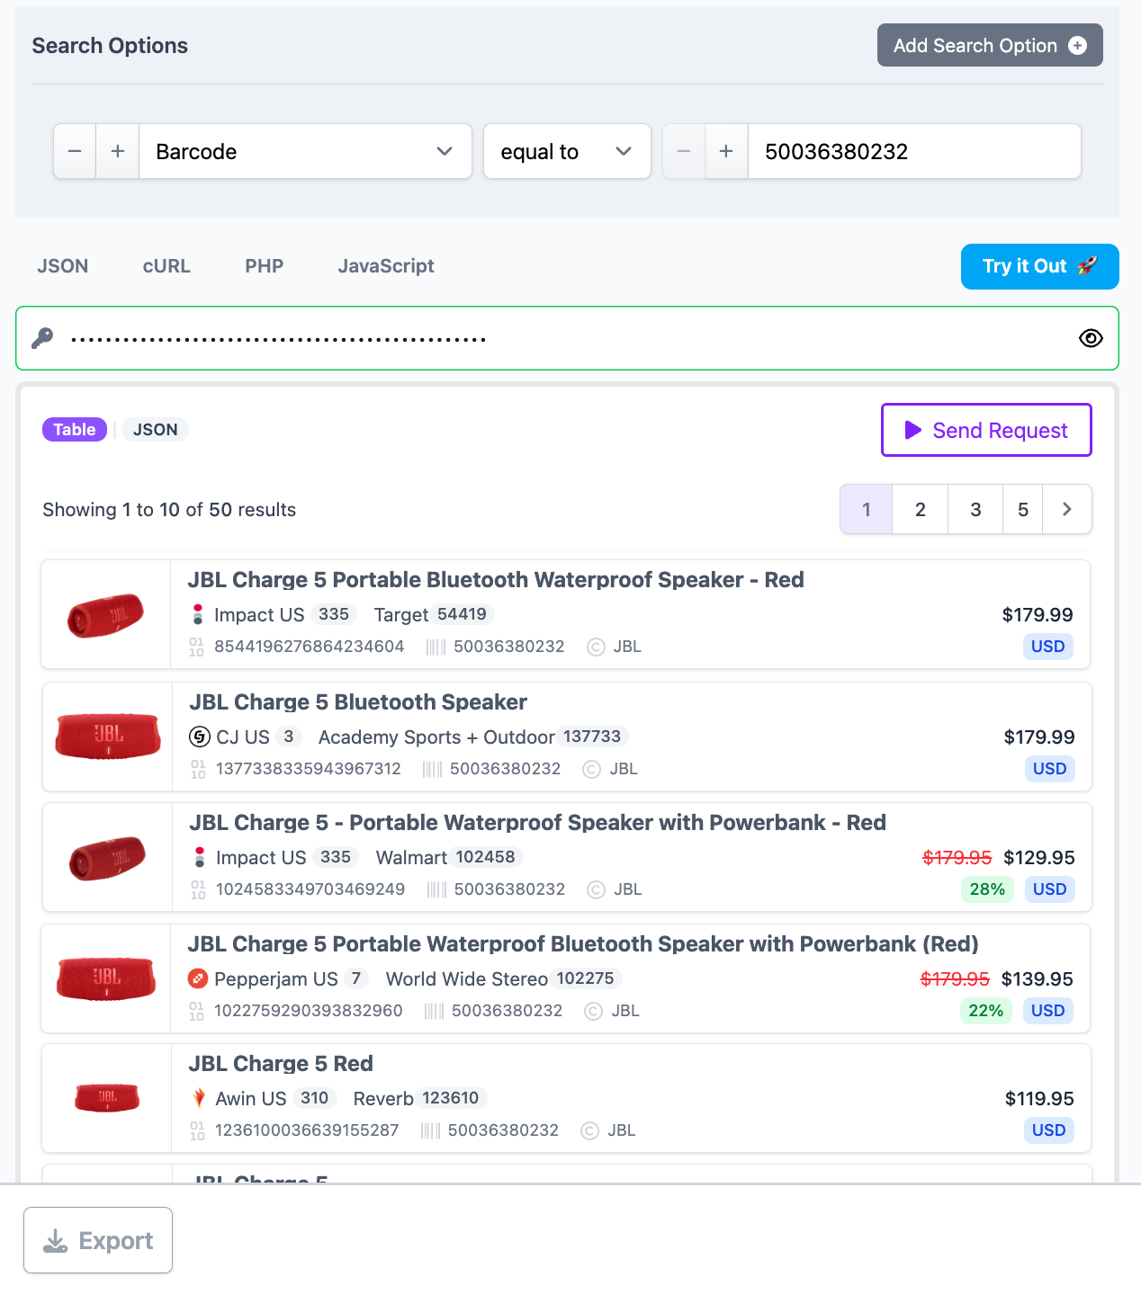Go to results page 1
This screenshot has width=1141, height=1295.
(x=867, y=509)
